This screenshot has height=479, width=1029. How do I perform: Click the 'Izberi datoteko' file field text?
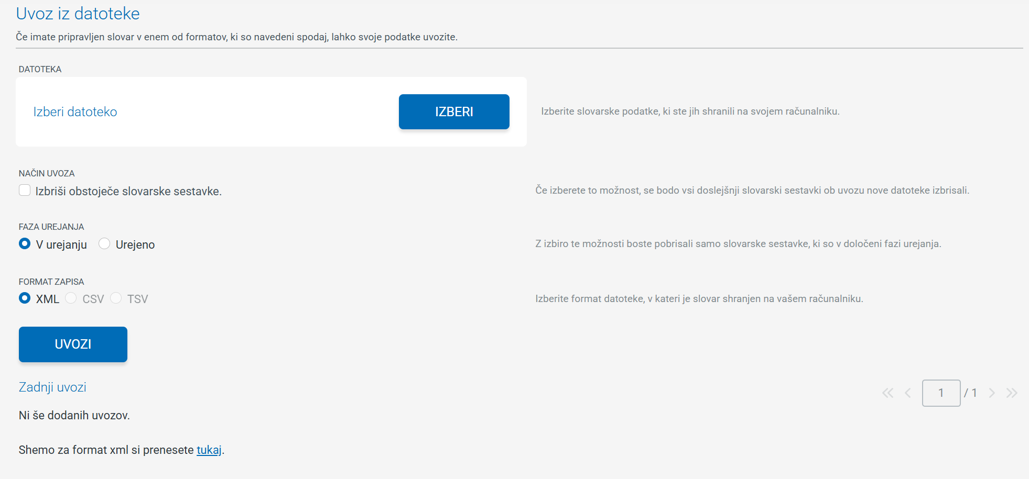pyautogui.click(x=75, y=112)
